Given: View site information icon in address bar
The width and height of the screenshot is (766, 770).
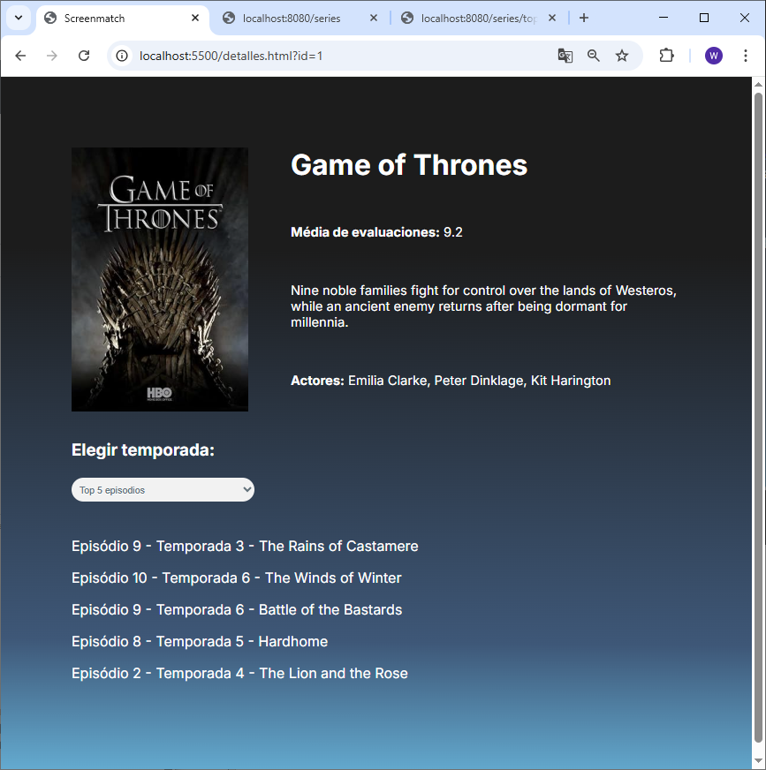Looking at the screenshot, I should pos(122,56).
